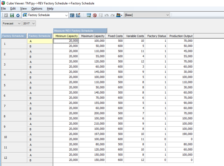
Task: Open the View menu
Action: click(23, 8)
